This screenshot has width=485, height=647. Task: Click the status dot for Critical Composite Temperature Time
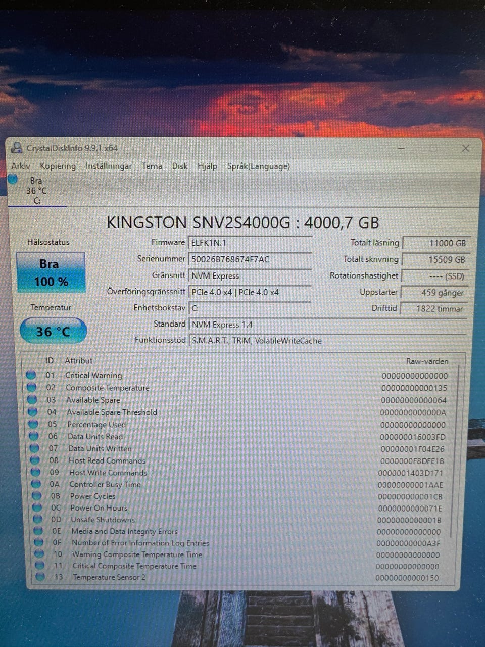click(40, 566)
